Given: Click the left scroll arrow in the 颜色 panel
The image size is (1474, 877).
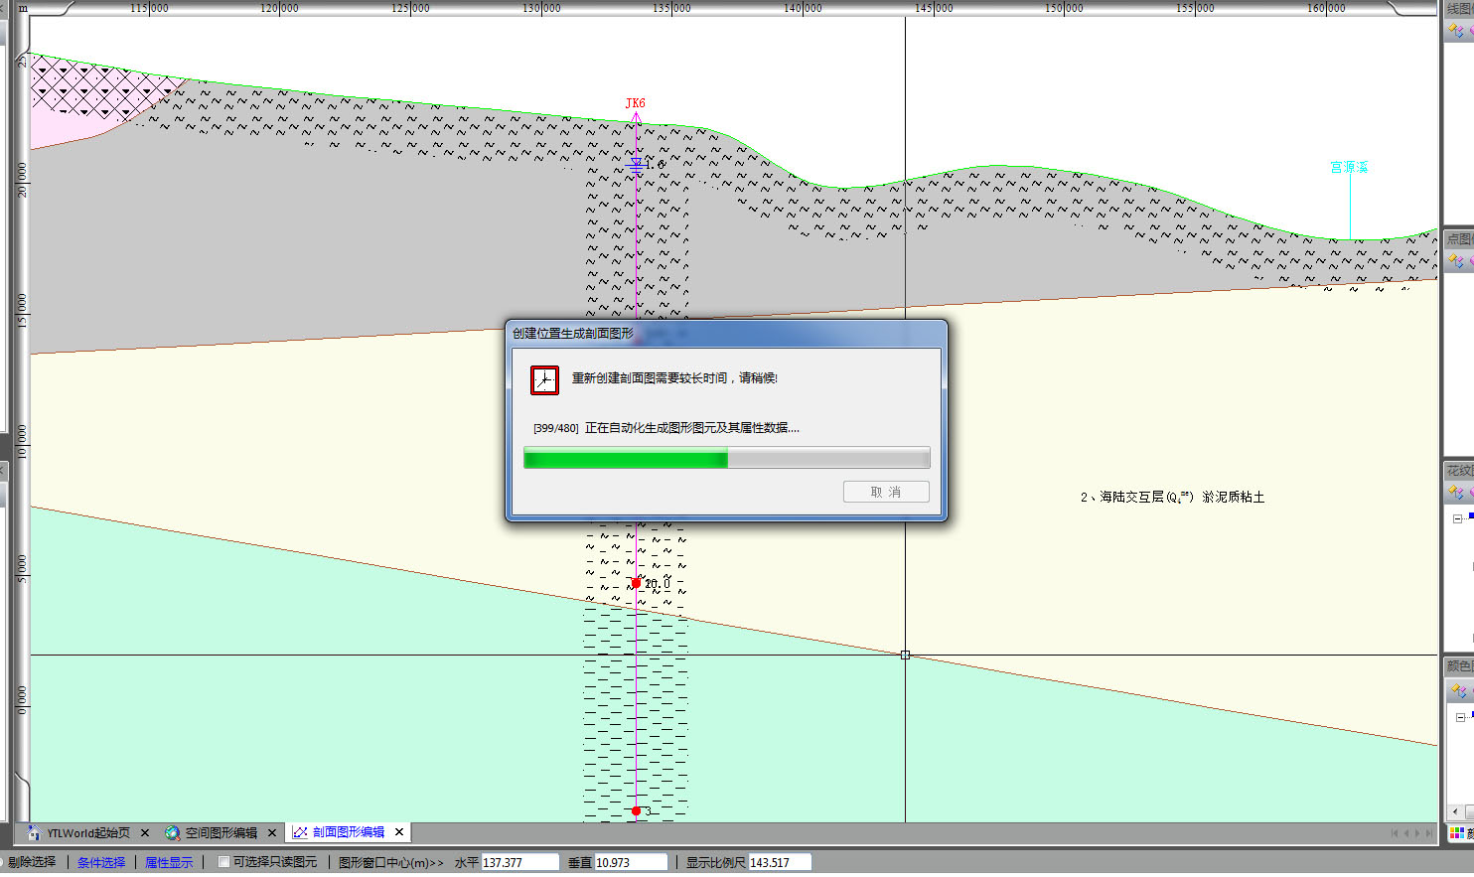Looking at the screenshot, I should (1455, 811).
